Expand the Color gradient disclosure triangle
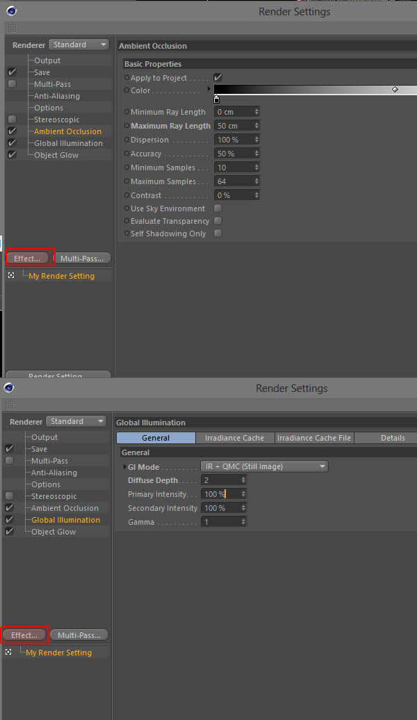This screenshot has height=720, width=417. [209, 89]
